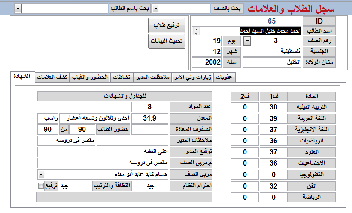Open the زيارات ولي الامر tab

click(193, 77)
